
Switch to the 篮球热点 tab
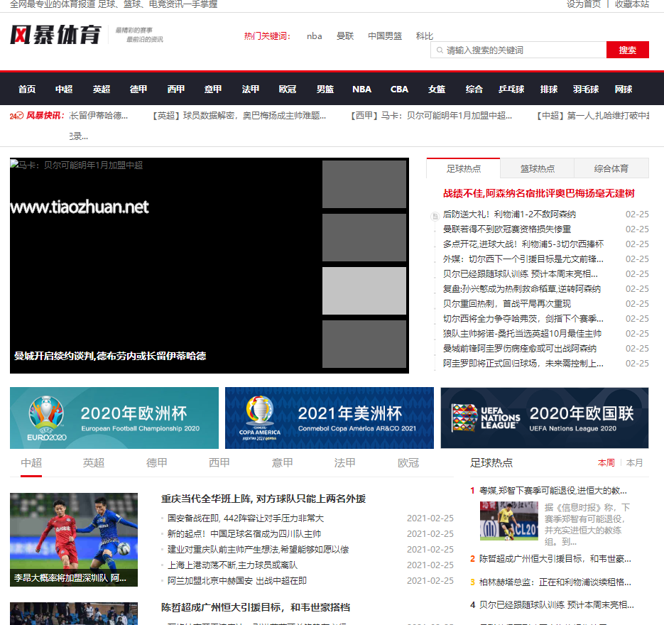[537, 168]
